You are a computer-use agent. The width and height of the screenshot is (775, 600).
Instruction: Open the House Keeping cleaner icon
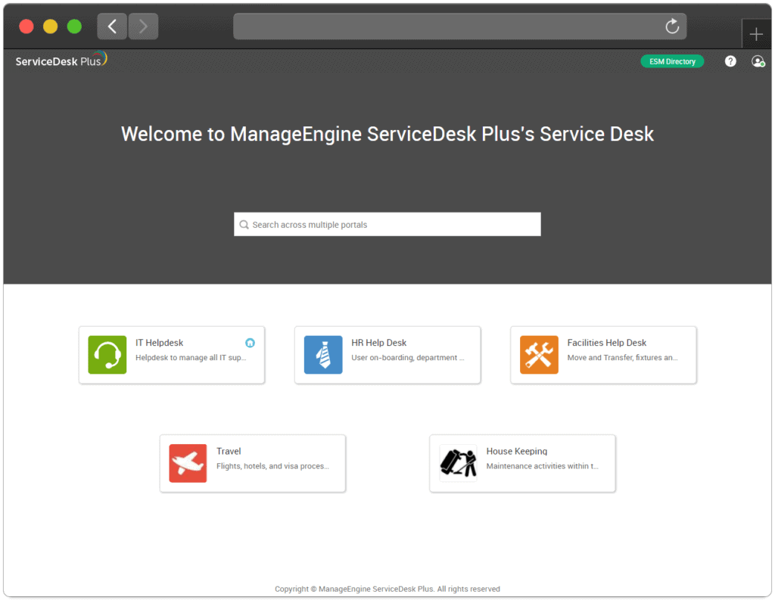(x=458, y=463)
